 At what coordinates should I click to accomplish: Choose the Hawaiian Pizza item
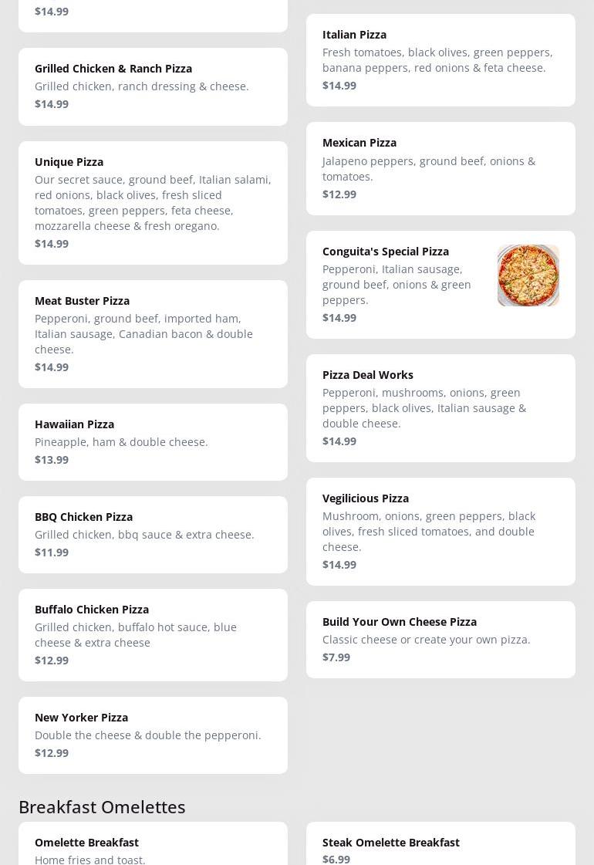coord(153,441)
